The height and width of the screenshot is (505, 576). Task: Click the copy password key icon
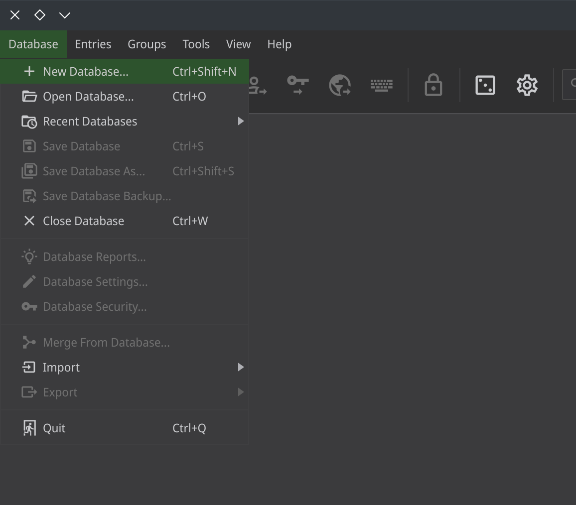[x=297, y=85]
